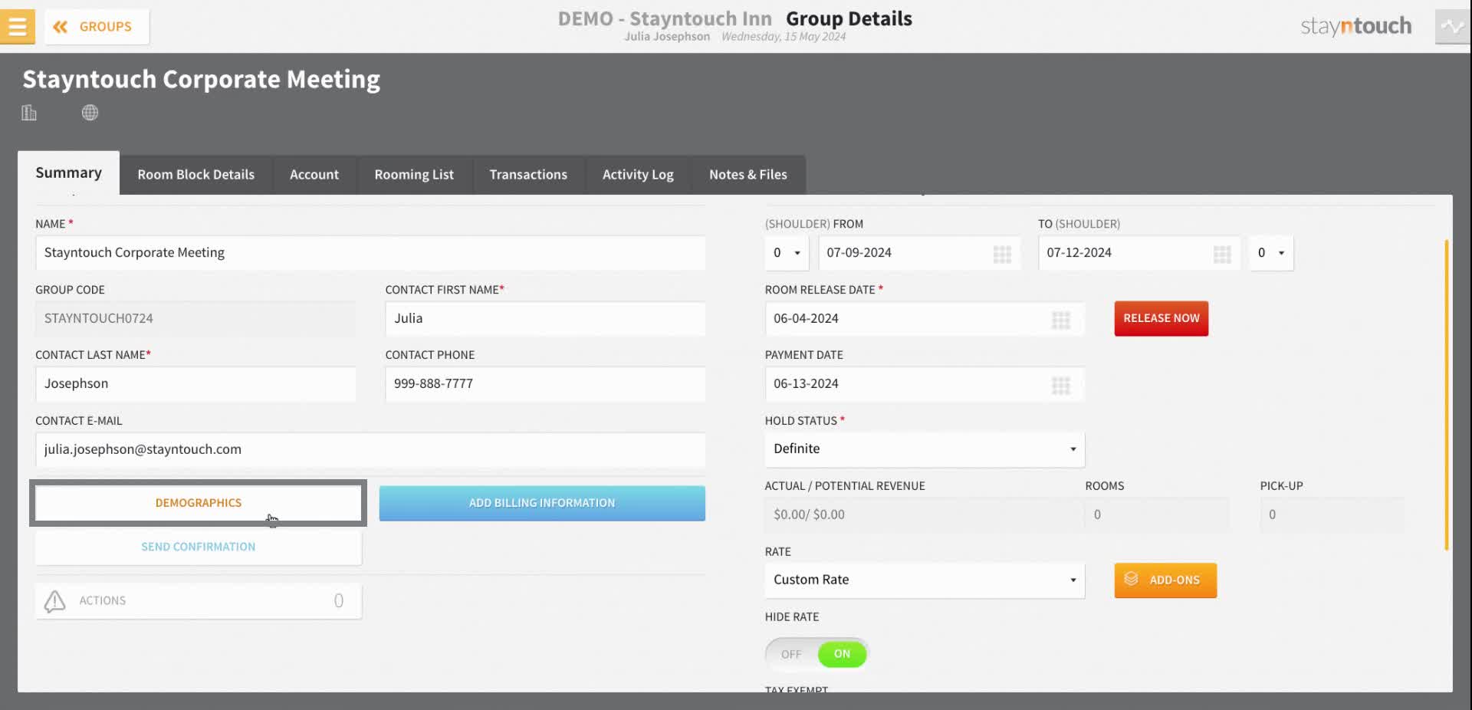Viewport: 1472px width, 710px height.
Task: Click the red Release Now button
Action: point(1161,318)
